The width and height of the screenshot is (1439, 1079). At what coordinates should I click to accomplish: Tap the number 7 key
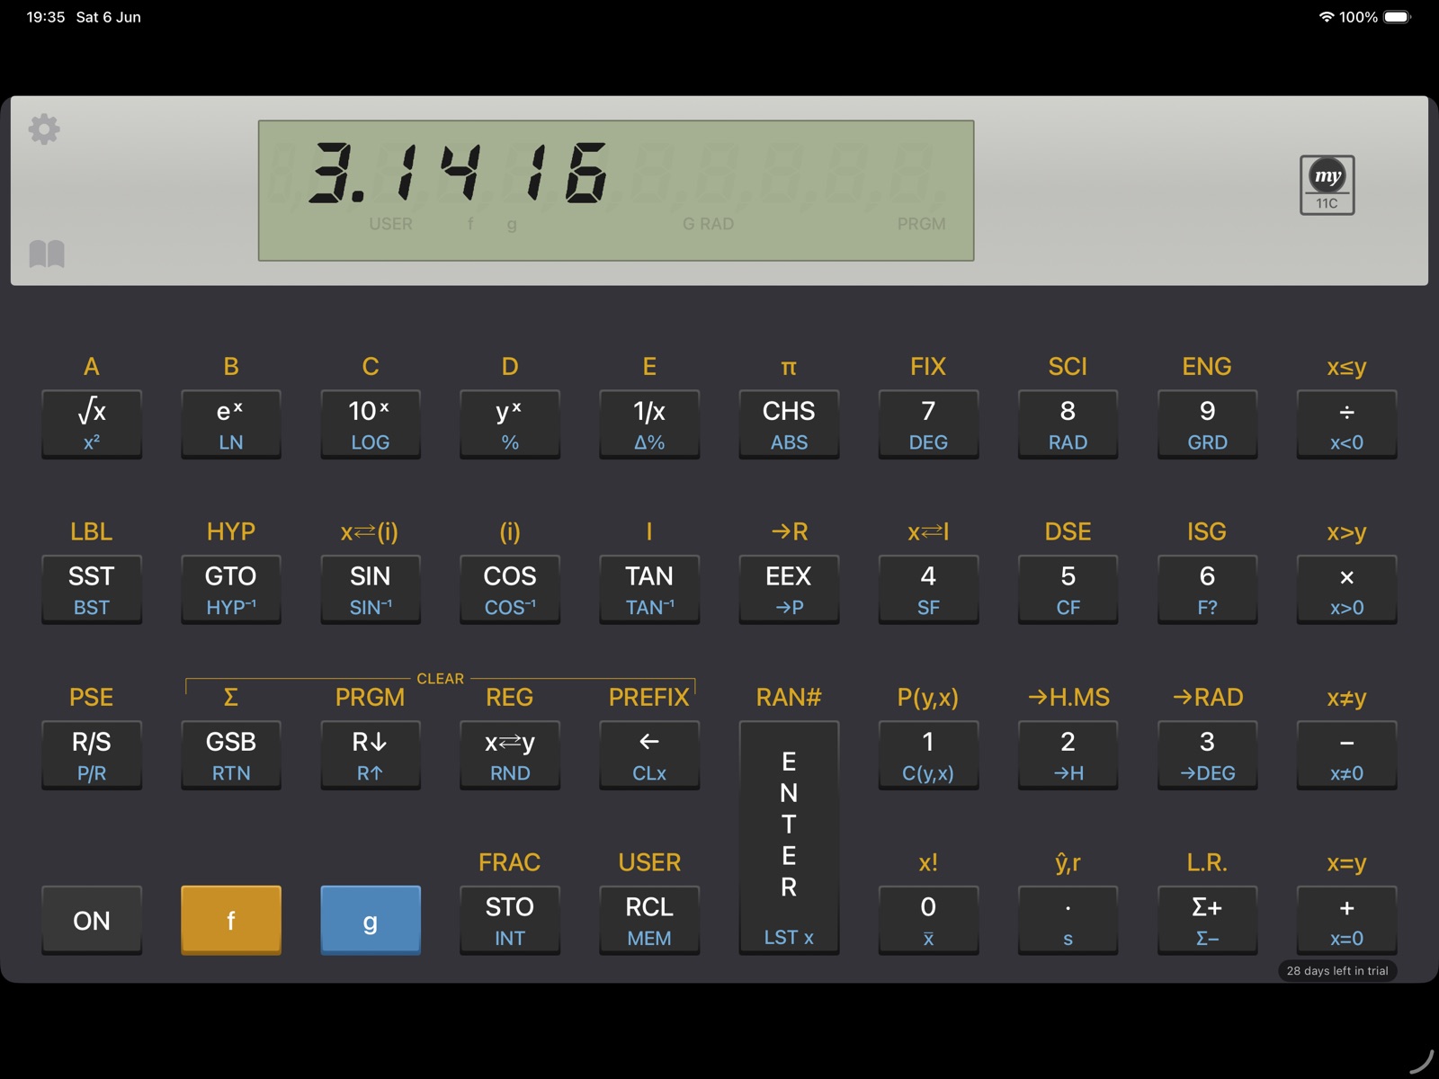928,424
